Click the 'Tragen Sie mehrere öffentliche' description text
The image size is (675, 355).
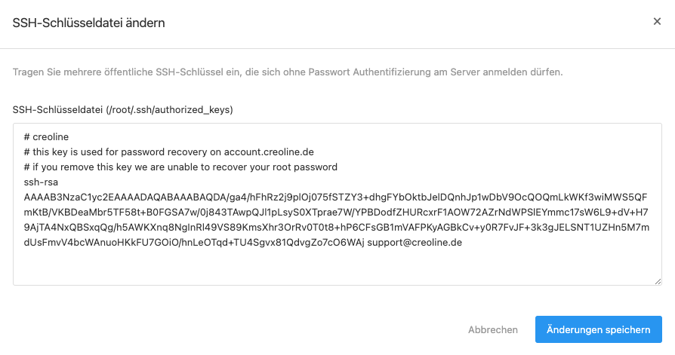[x=288, y=72]
